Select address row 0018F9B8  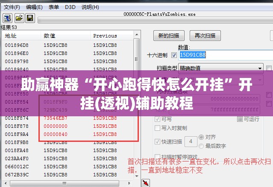pyautogui.click(x=68, y=142)
